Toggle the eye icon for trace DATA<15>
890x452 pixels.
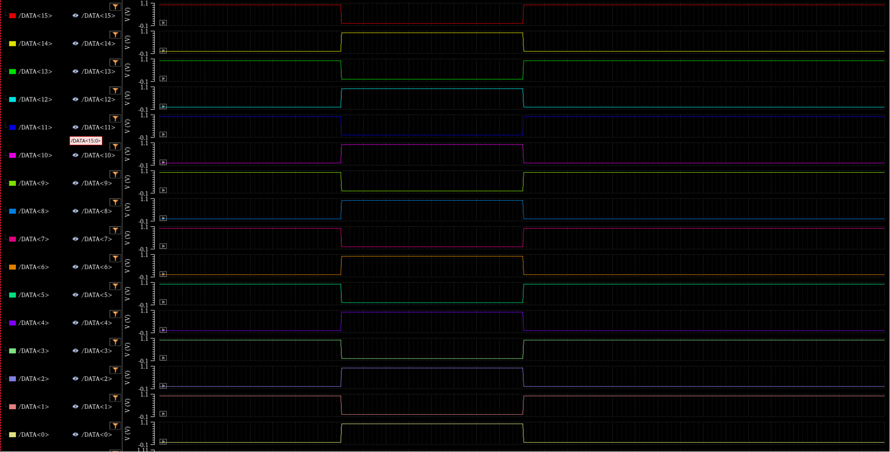(x=75, y=16)
